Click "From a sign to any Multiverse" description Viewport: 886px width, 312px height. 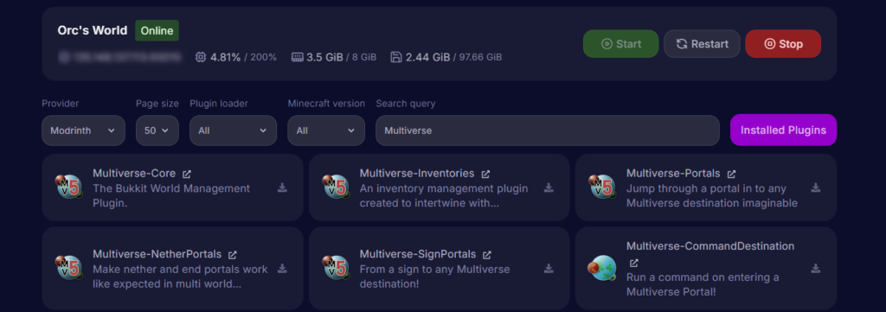point(434,277)
